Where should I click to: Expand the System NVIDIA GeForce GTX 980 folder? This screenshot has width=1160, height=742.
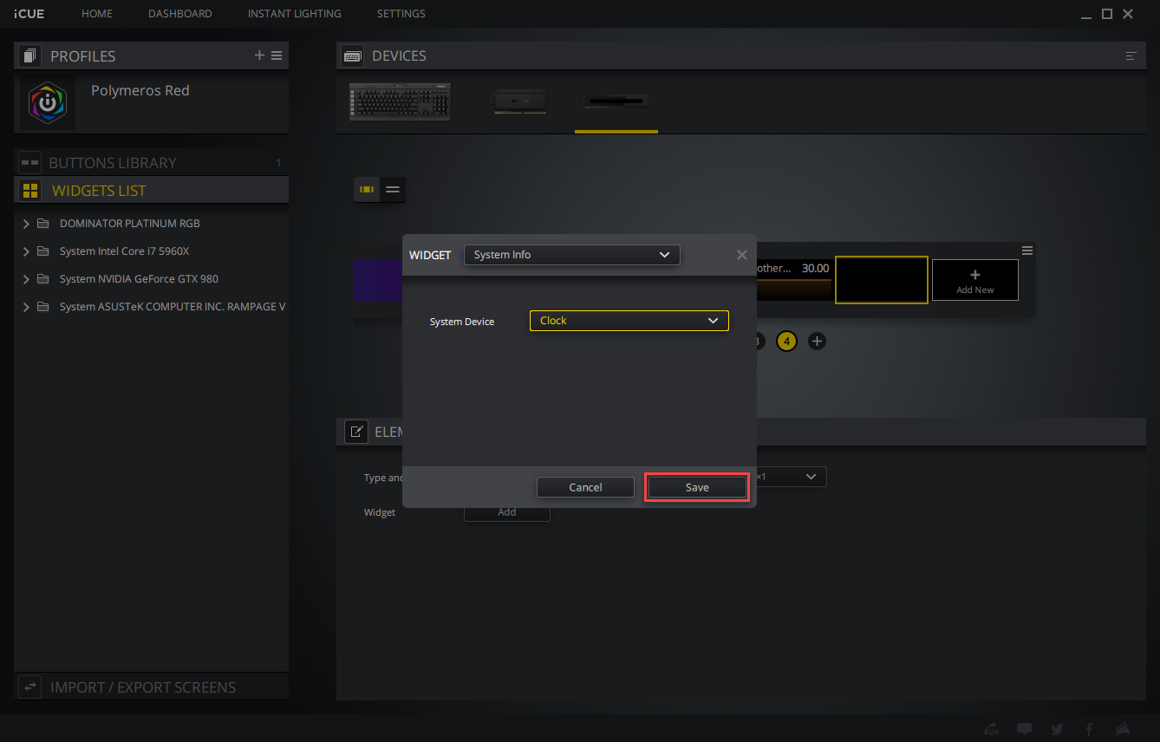(x=26, y=279)
